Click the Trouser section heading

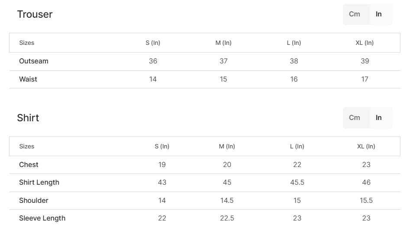click(35, 14)
